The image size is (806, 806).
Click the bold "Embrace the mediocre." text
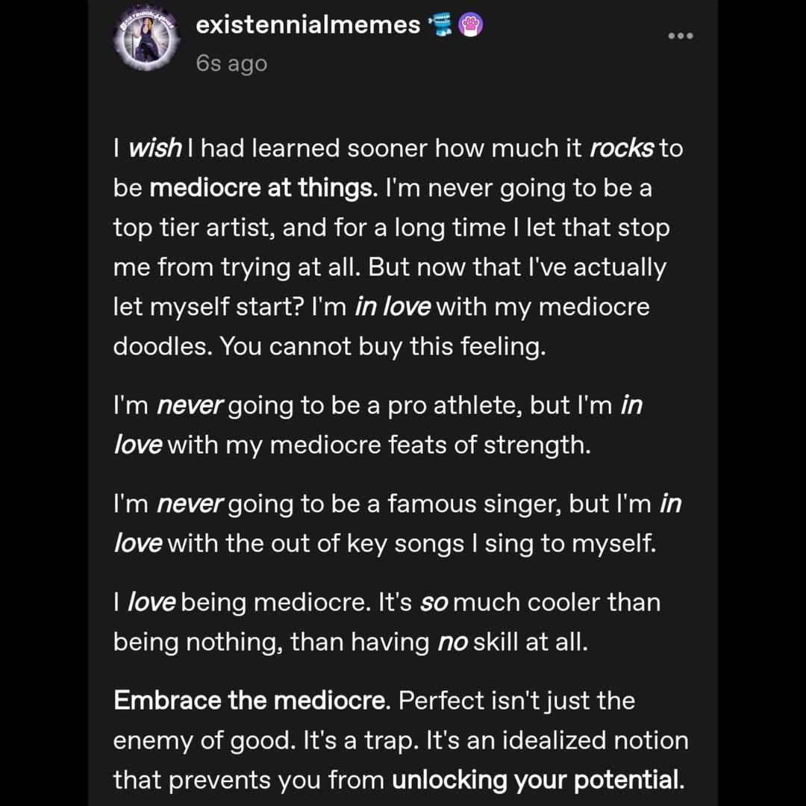252,701
